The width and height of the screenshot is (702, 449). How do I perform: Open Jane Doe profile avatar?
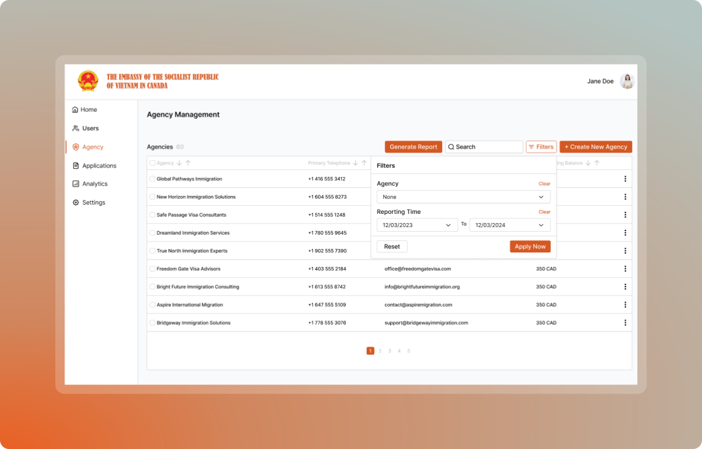[x=627, y=81]
